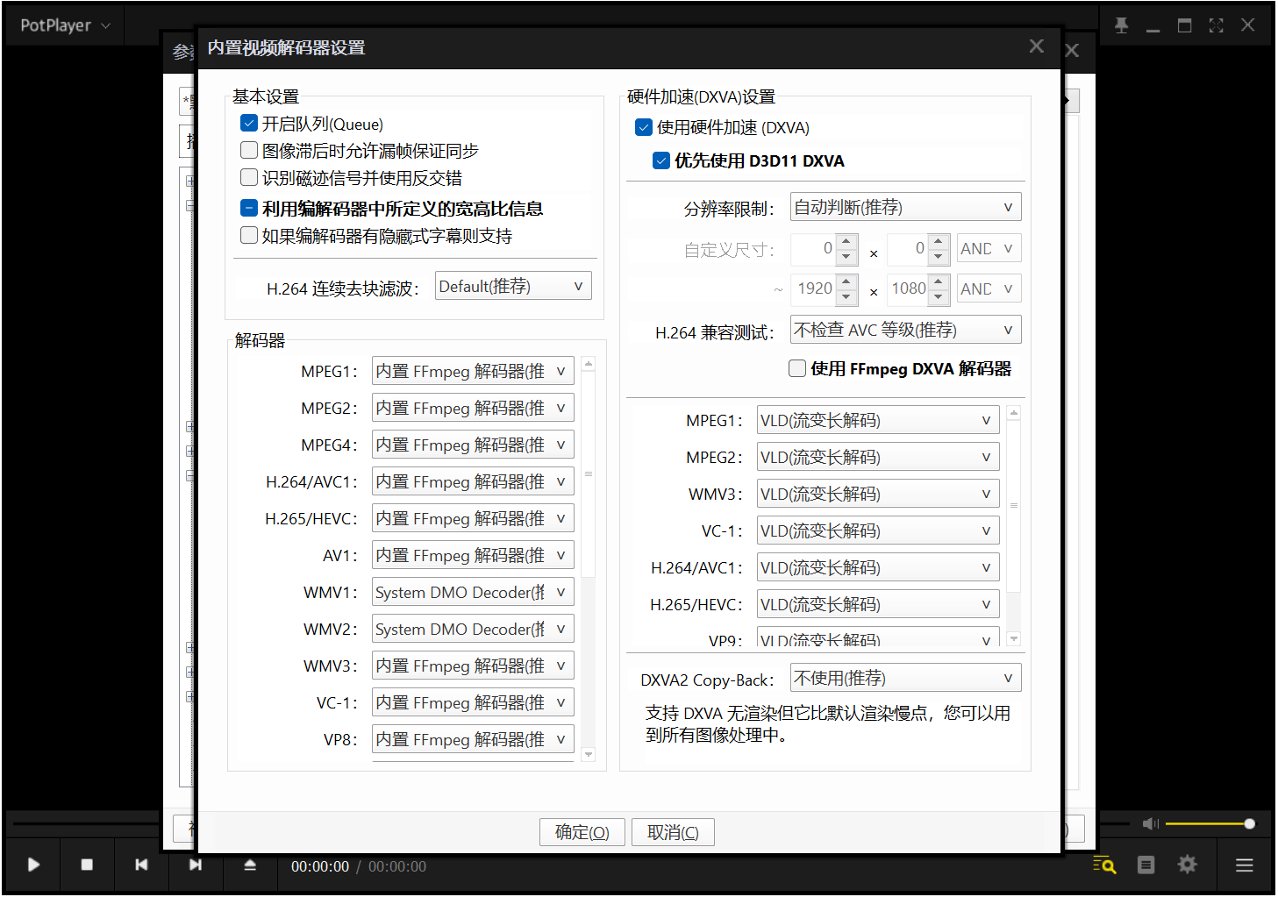Open WMV2 System DMO Decoder dropdown
The image size is (1278, 897).
pos(473,629)
